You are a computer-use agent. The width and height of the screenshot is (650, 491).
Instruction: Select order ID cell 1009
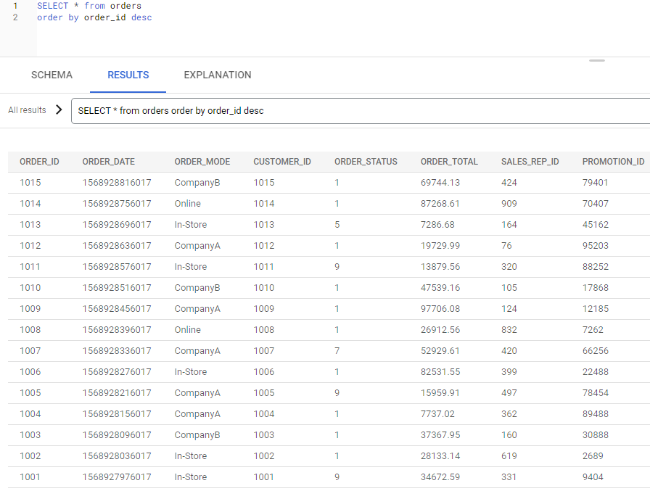click(x=30, y=309)
